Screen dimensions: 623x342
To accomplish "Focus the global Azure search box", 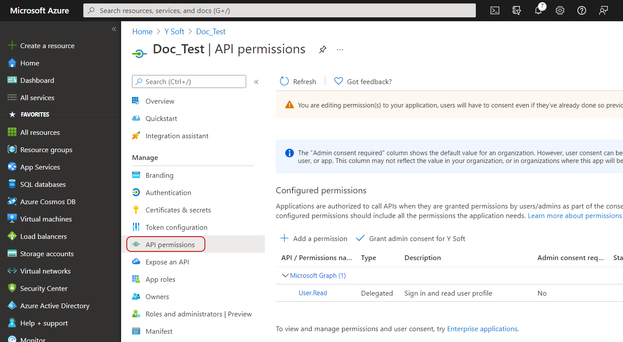I will pyautogui.click(x=280, y=10).
